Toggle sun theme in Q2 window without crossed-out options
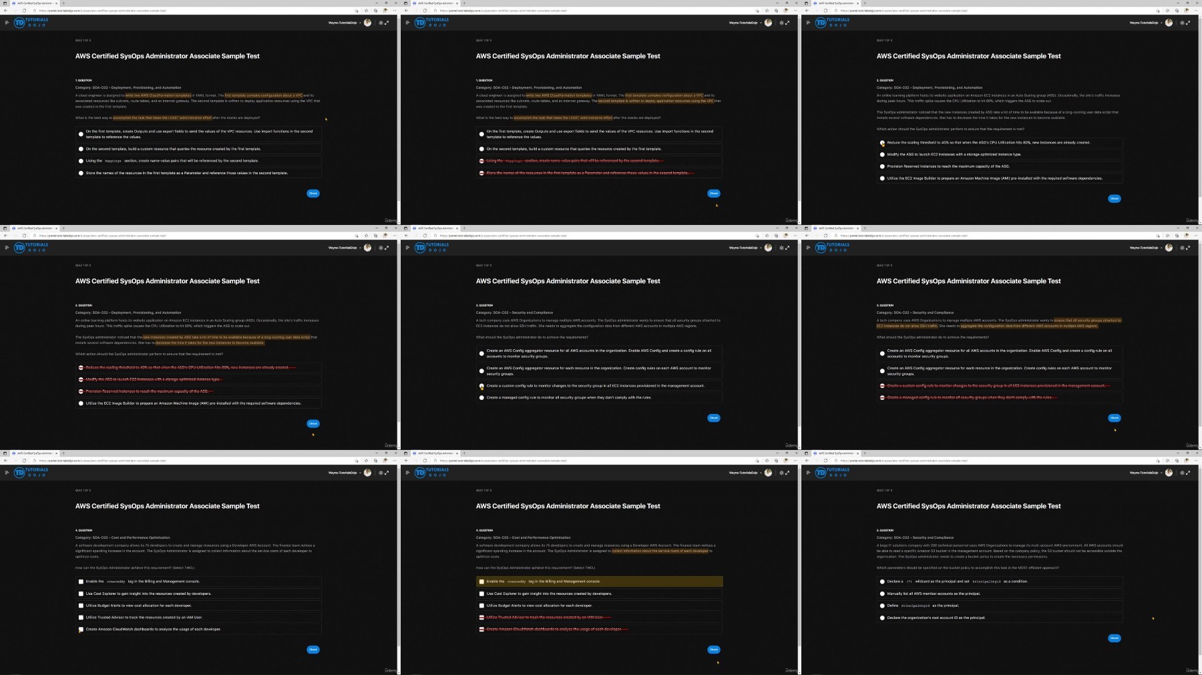Screen dimensions: 1202x675 [x=1182, y=23]
